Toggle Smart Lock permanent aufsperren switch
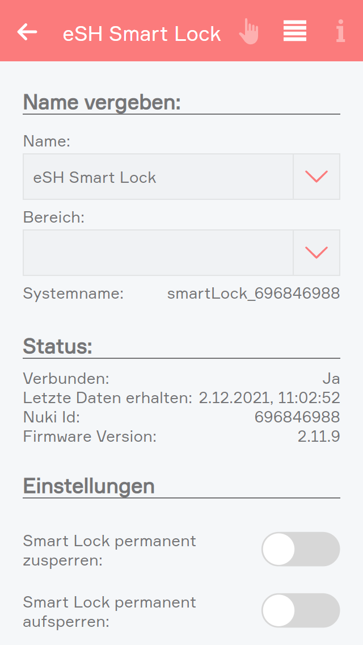This screenshot has width=363, height=645. tap(301, 610)
